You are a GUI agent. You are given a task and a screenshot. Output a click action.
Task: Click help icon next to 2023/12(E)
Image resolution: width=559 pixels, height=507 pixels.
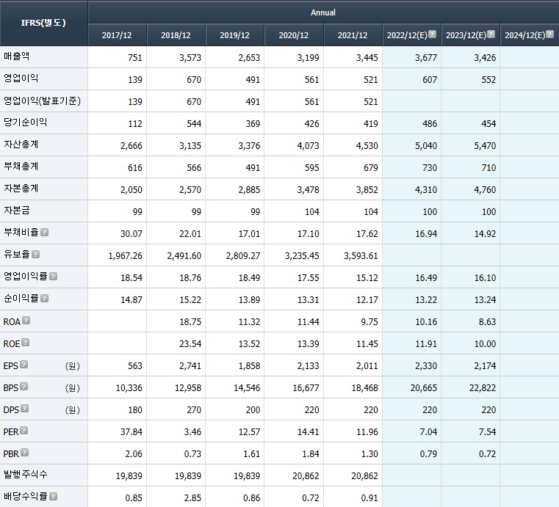click(x=491, y=34)
